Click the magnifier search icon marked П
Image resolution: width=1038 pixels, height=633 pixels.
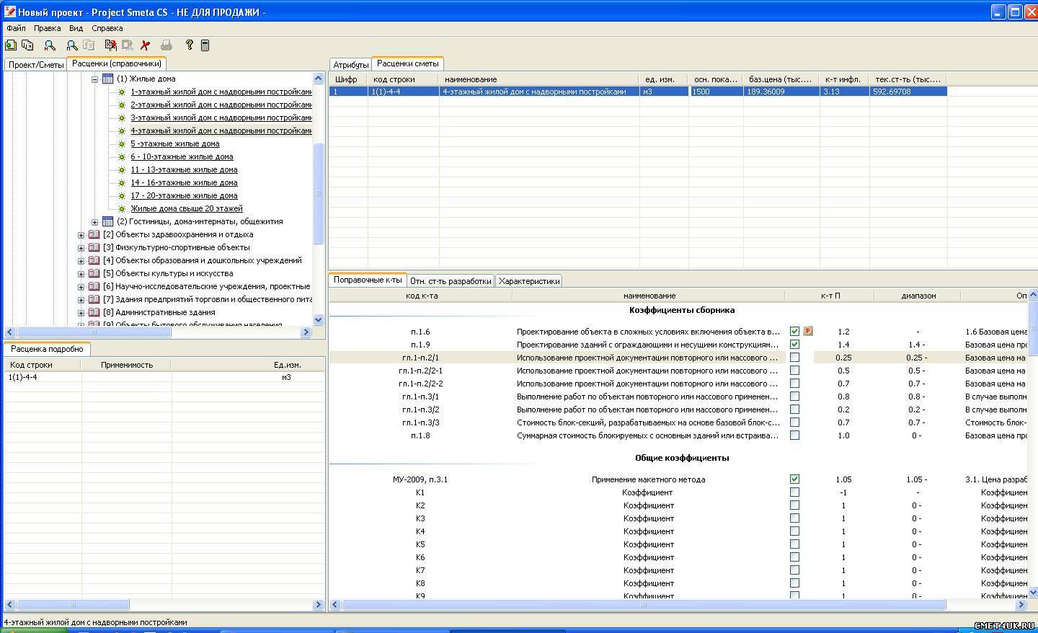pyautogui.click(x=72, y=45)
